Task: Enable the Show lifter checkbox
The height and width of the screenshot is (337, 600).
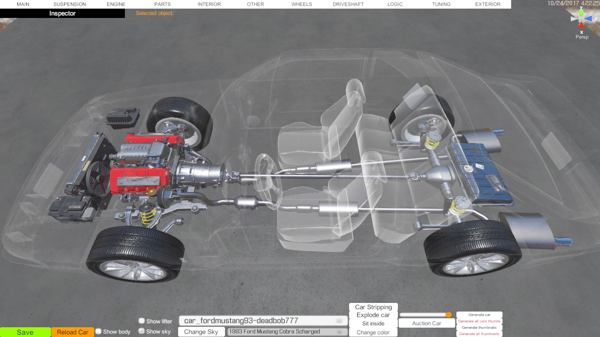Action: [x=142, y=321]
